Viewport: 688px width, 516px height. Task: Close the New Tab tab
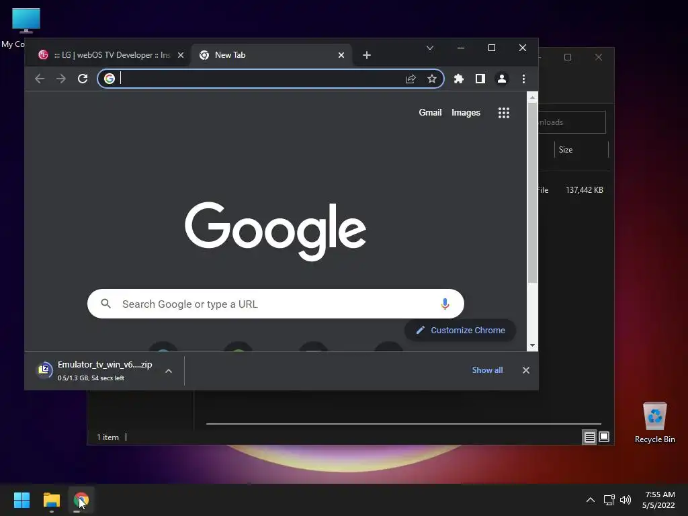(341, 55)
